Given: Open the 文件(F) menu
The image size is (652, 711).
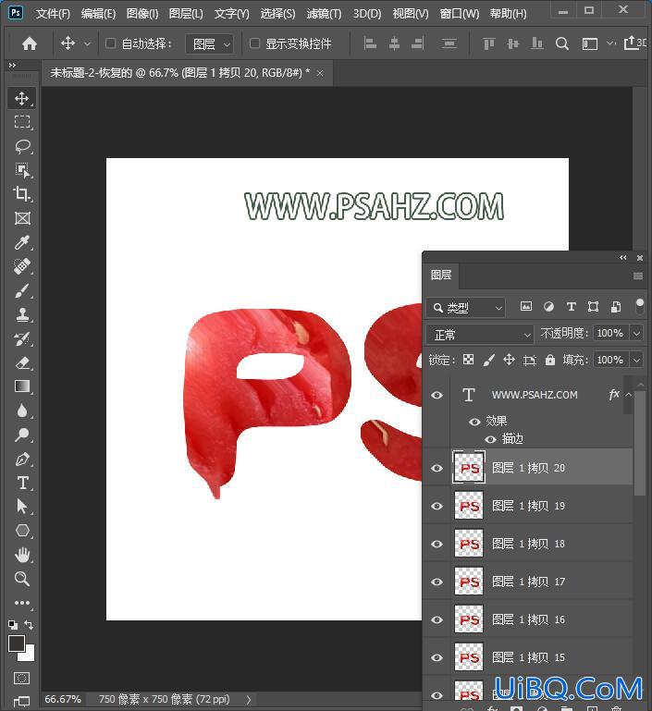Looking at the screenshot, I should [x=53, y=14].
